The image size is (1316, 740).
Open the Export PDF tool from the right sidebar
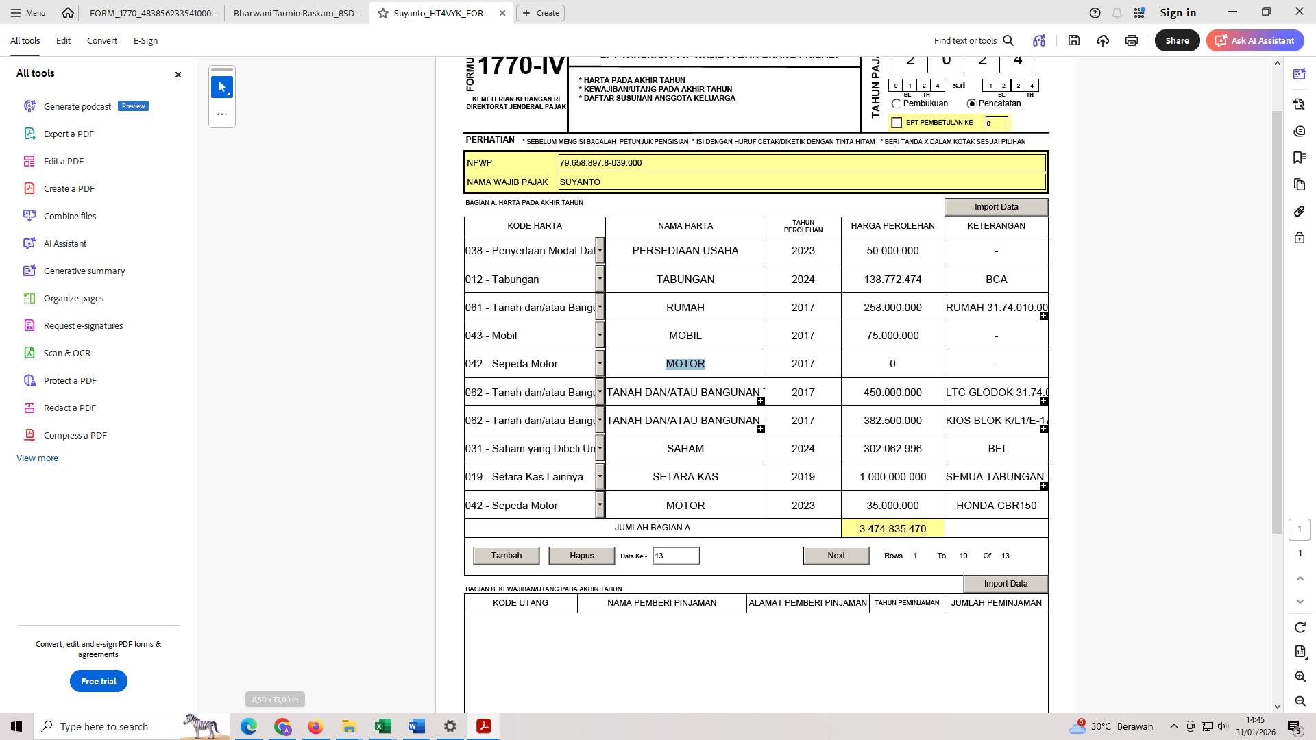[x=1300, y=103]
